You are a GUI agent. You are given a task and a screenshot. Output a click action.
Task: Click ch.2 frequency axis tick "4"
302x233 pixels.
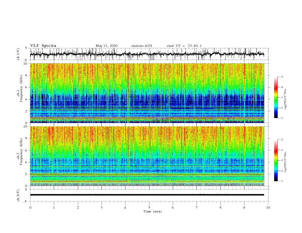tap(26, 162)
